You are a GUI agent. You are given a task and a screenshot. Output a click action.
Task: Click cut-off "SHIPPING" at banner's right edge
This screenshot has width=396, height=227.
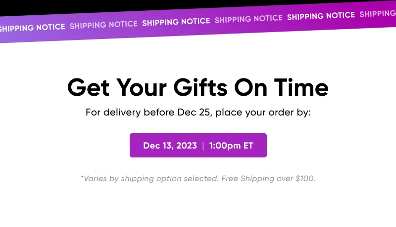[378, 14]
